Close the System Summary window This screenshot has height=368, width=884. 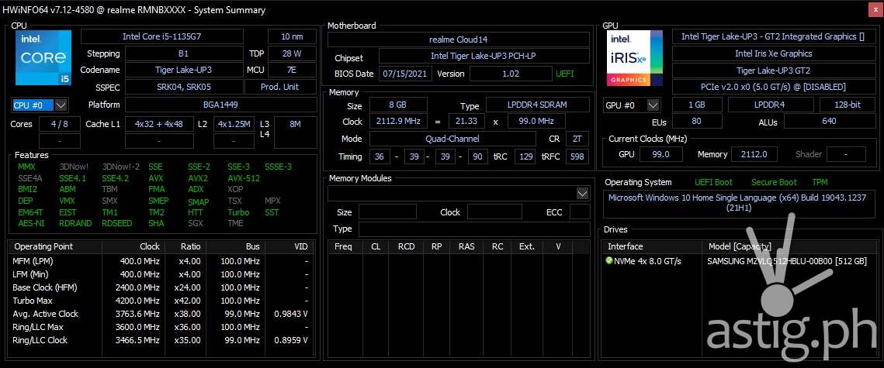875,9
